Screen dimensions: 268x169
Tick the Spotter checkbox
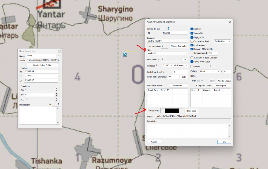(192, 67)
